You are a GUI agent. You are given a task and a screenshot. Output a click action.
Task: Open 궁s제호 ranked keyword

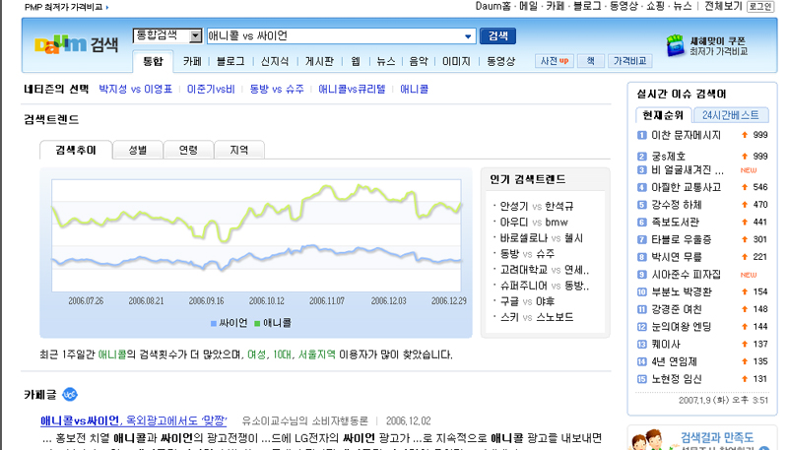(x=669, y=157)
